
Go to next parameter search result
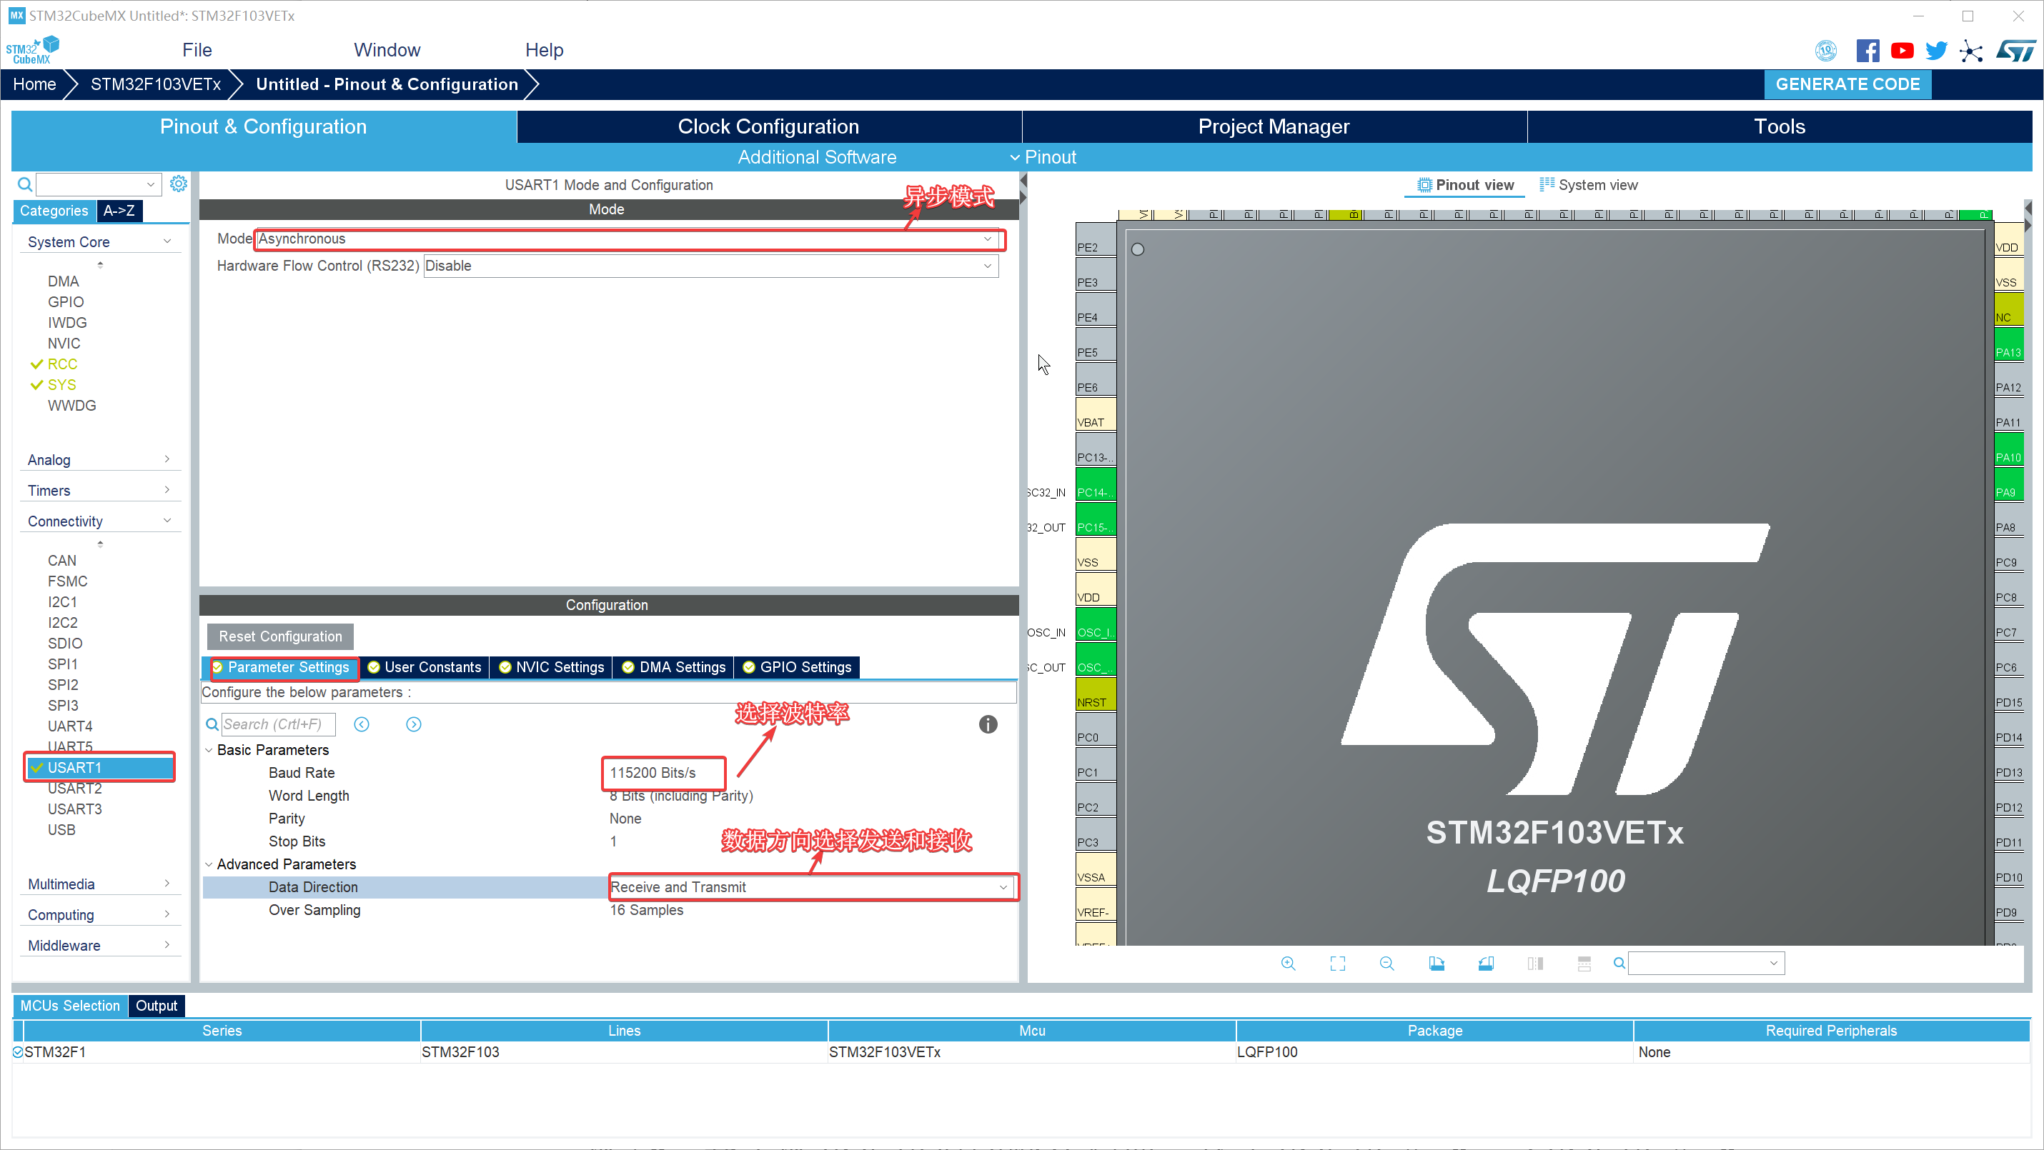pos(413,724)
